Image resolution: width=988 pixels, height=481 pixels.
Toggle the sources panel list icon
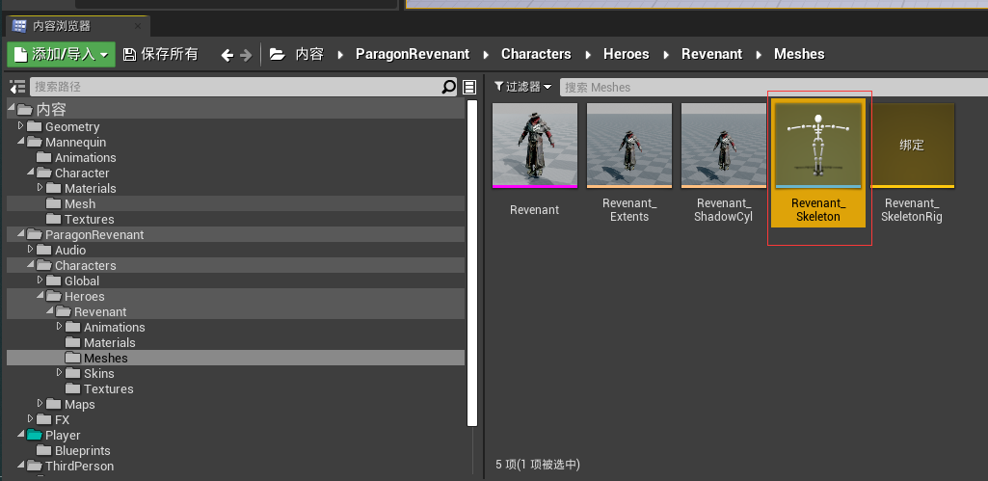point(17,87)
